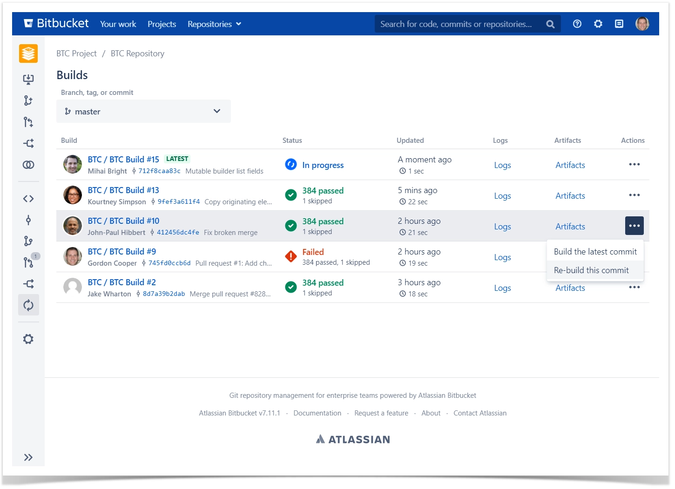Viewport: 675px width, 489px height.
Task: Open Artifacts for Build #13
Action: tap(570, 196)
